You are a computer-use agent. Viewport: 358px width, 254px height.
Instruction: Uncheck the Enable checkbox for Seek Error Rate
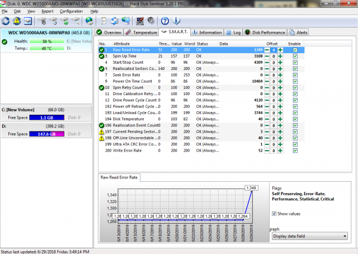[x=295, y=75]
